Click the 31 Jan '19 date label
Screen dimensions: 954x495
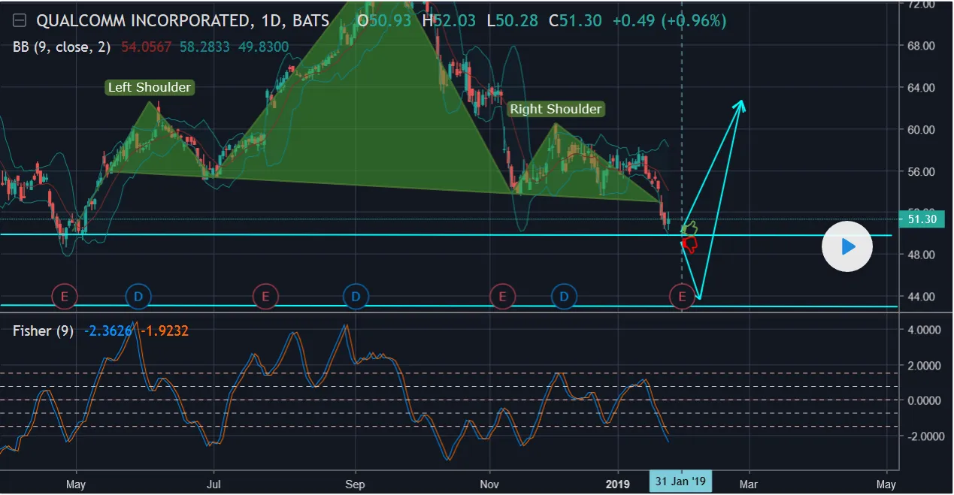pyautogui.click(x=680, y=481)
